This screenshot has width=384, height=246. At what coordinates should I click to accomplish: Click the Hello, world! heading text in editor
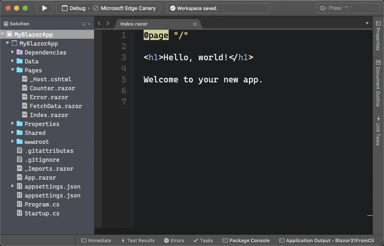click(x=196, y=57)
